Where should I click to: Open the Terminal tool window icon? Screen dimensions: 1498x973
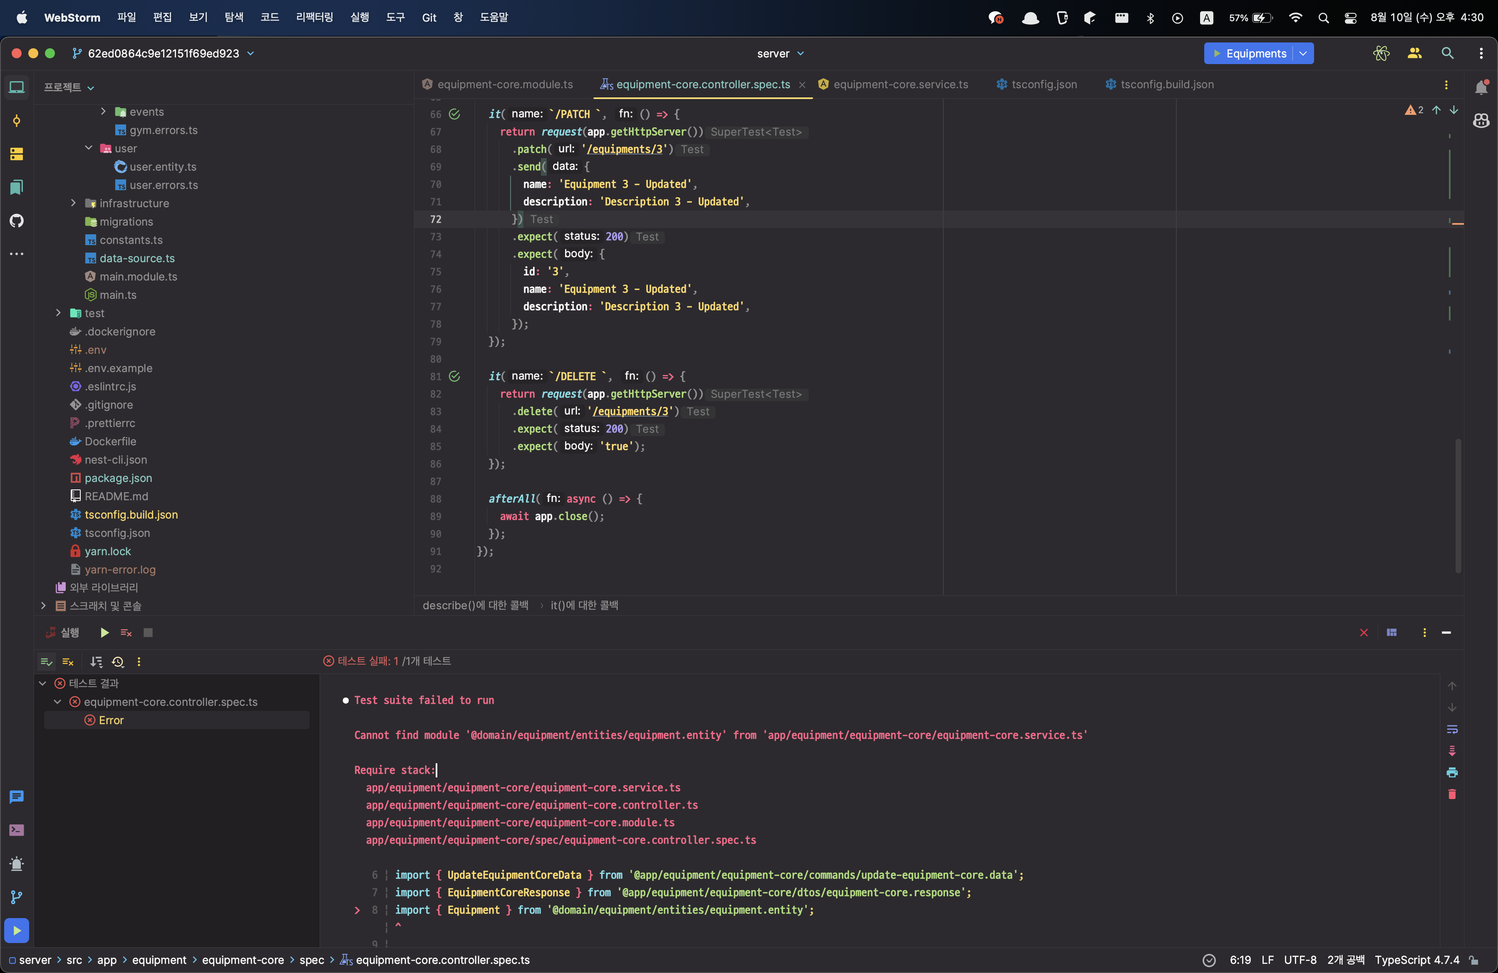(x=17, y=830)
